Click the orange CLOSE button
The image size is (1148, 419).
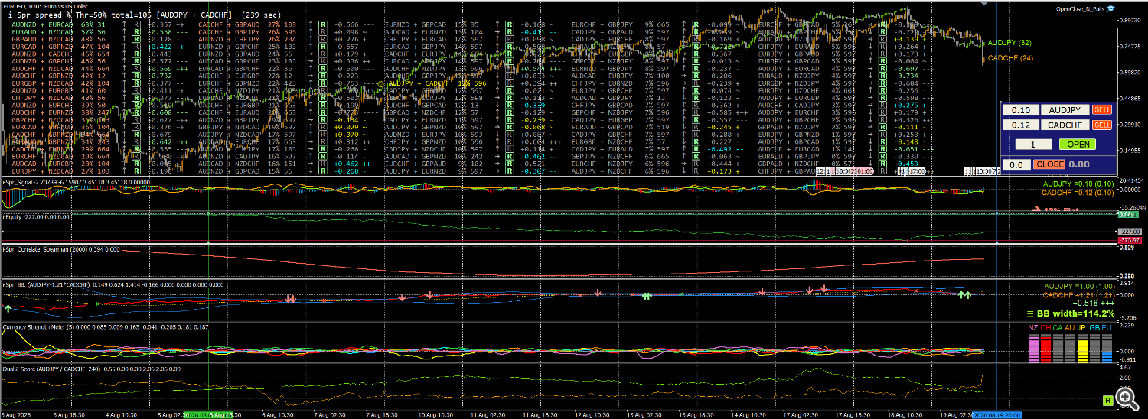click(1049, 164)
